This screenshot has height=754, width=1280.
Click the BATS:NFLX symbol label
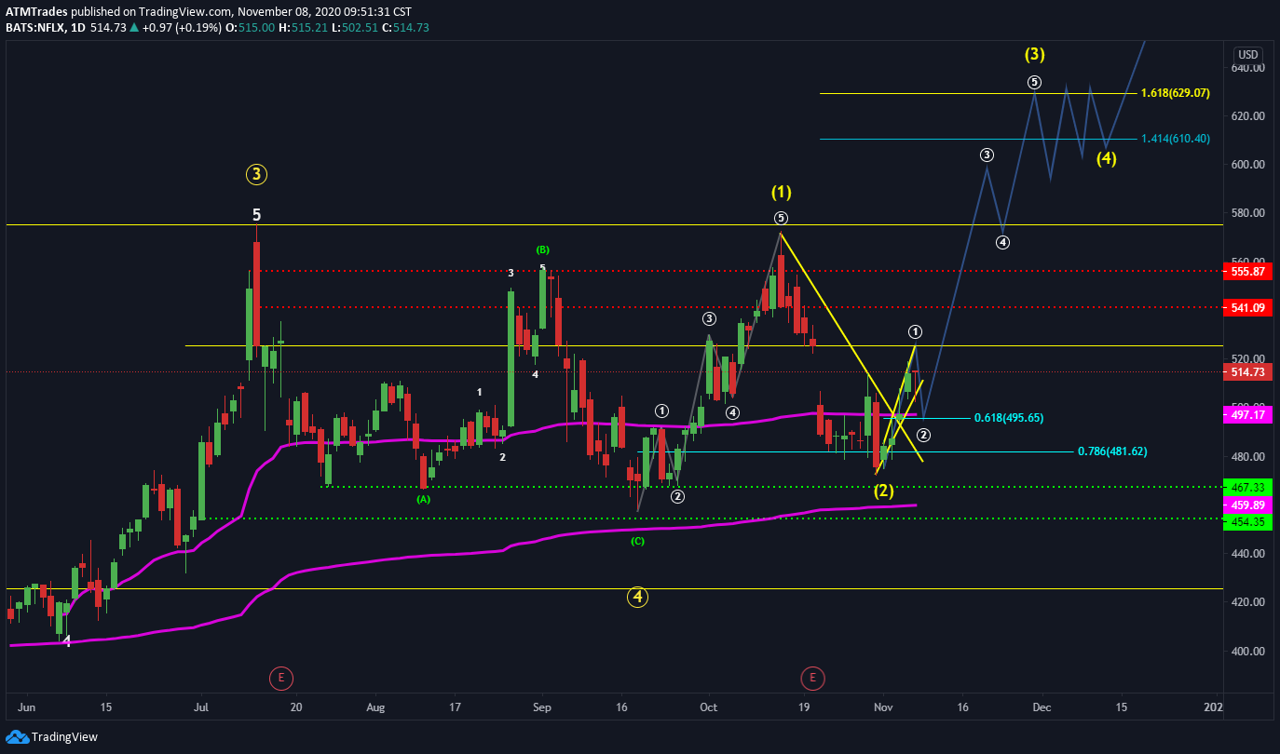click(x=34, y=28)
